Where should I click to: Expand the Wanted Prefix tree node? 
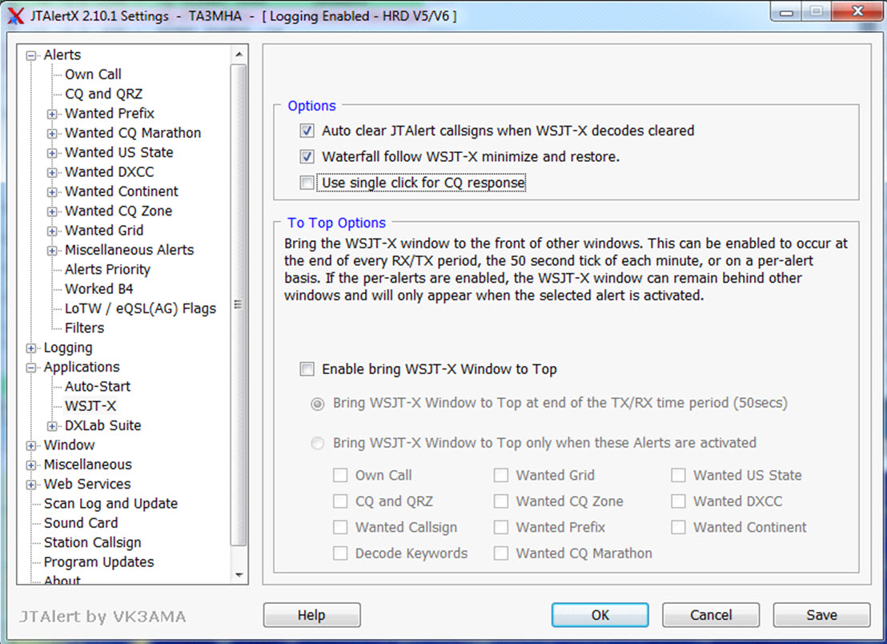tap(52, 115)
